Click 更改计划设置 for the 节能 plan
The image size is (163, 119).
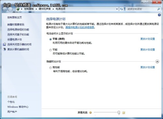148,50
